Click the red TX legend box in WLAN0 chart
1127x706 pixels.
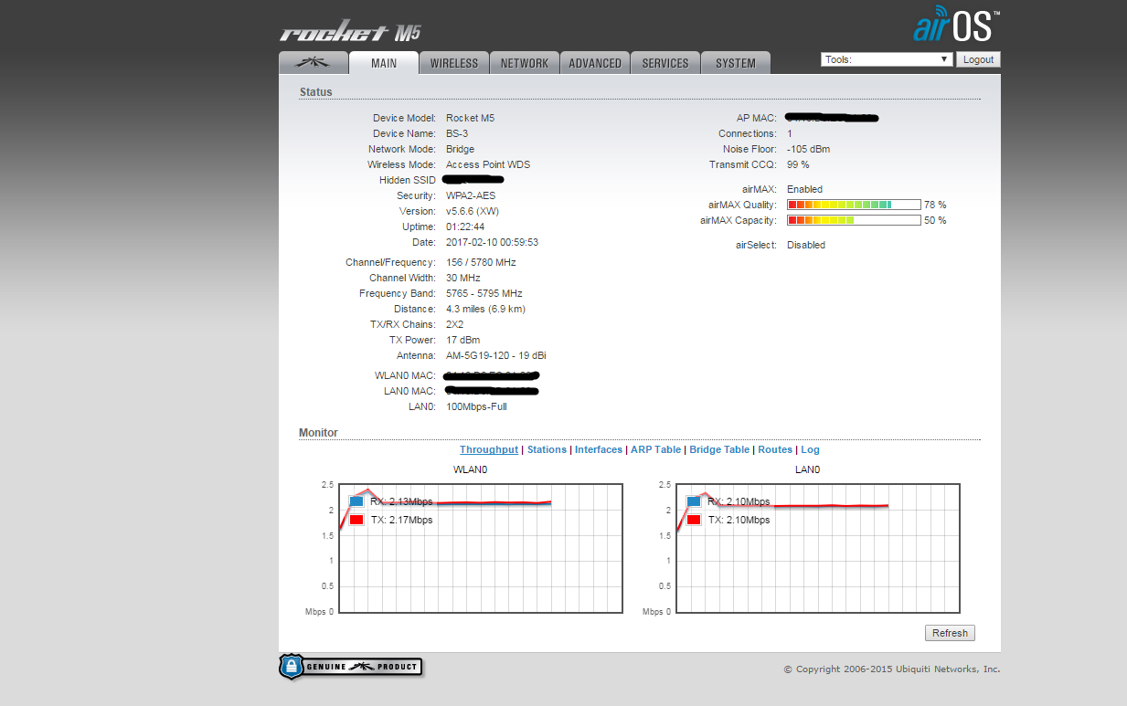click(x=356, y=520)
